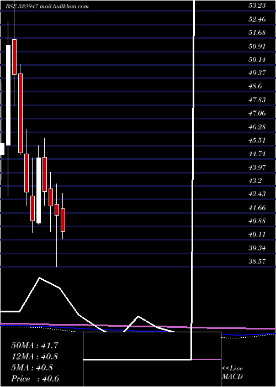Select the 42.43 price level label

click(x=257, y=194)
